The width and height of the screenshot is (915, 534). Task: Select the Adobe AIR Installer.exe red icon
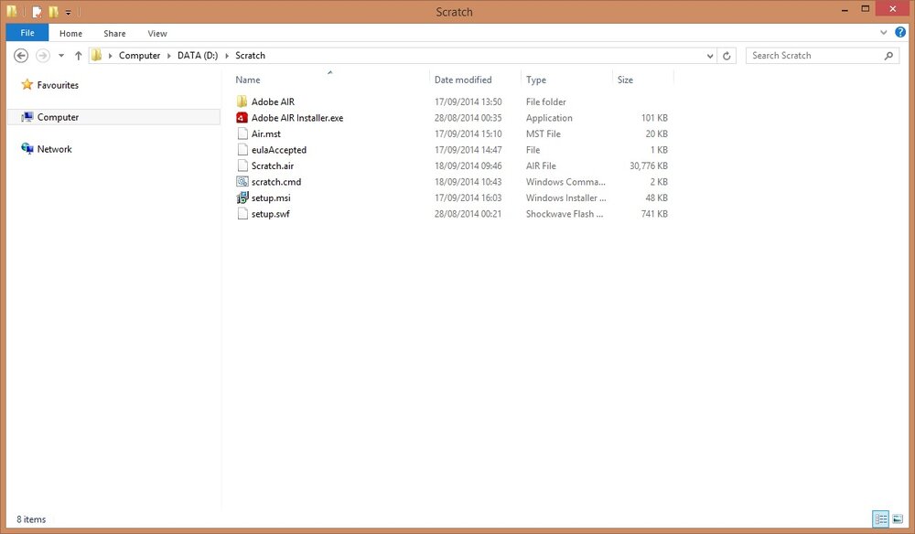point(242,118)
